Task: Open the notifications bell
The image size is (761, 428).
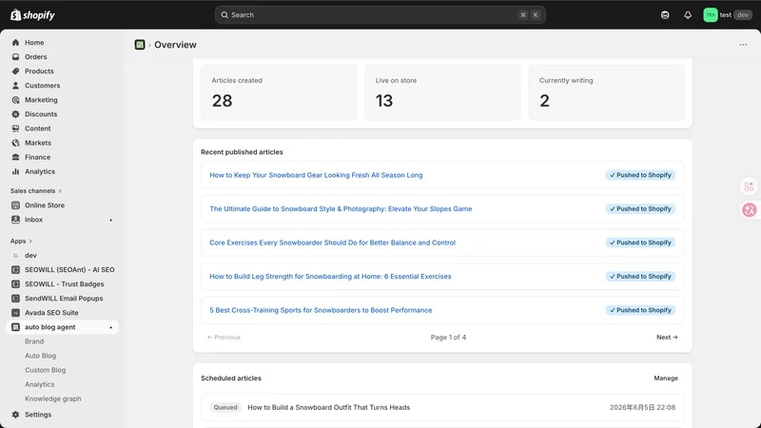Action: click(688, 15)
